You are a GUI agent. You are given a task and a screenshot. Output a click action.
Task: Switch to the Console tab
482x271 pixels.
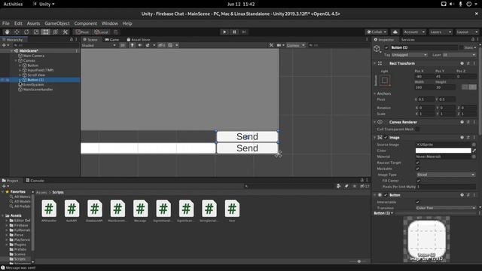click(x=35, y=181)
